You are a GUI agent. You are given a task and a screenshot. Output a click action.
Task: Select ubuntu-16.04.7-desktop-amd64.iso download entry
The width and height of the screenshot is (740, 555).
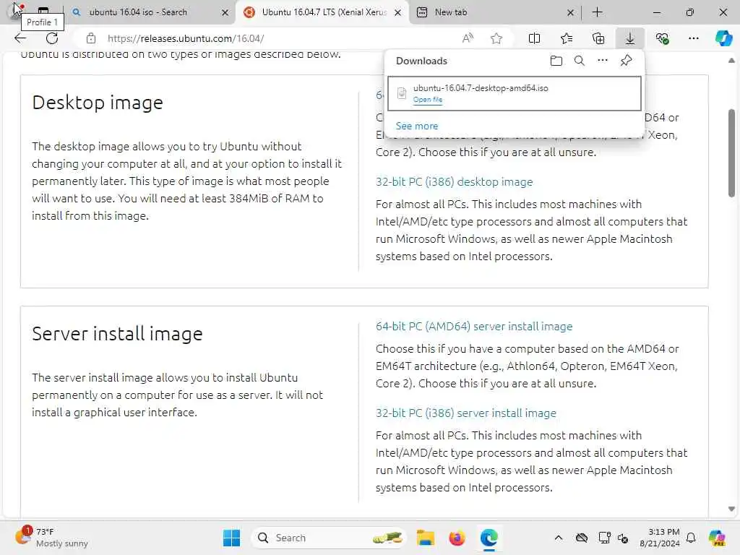coord(514,93)
